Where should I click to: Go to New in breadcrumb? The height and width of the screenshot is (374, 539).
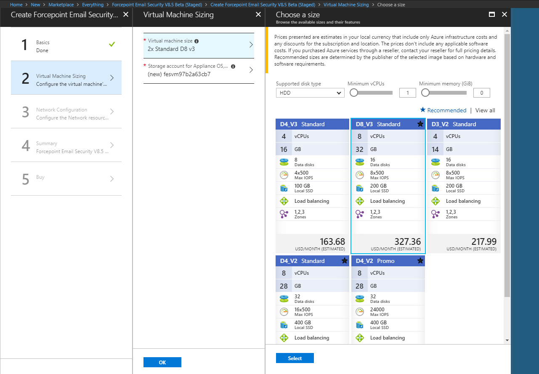click(x=36, y=5)
